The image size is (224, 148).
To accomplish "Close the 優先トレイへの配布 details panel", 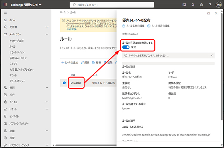I will pyautogui.click(x=216, y=13).
